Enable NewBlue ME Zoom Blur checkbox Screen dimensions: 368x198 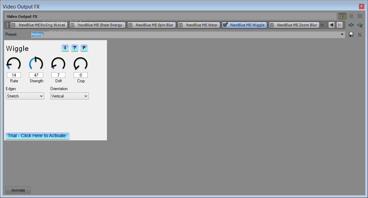pyautogui.click(x=272, y=25)
